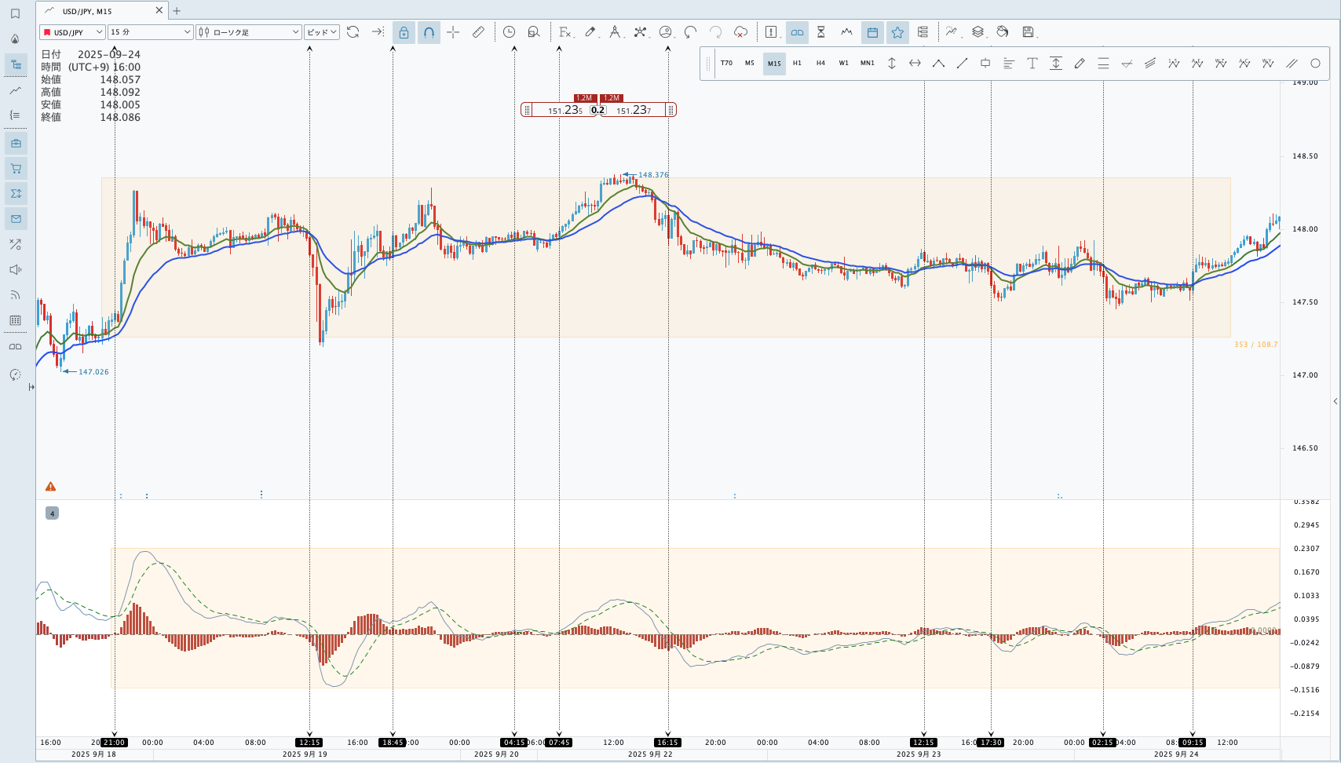
Task: Toggle the magnet snap mode
Action: point(429,32)
